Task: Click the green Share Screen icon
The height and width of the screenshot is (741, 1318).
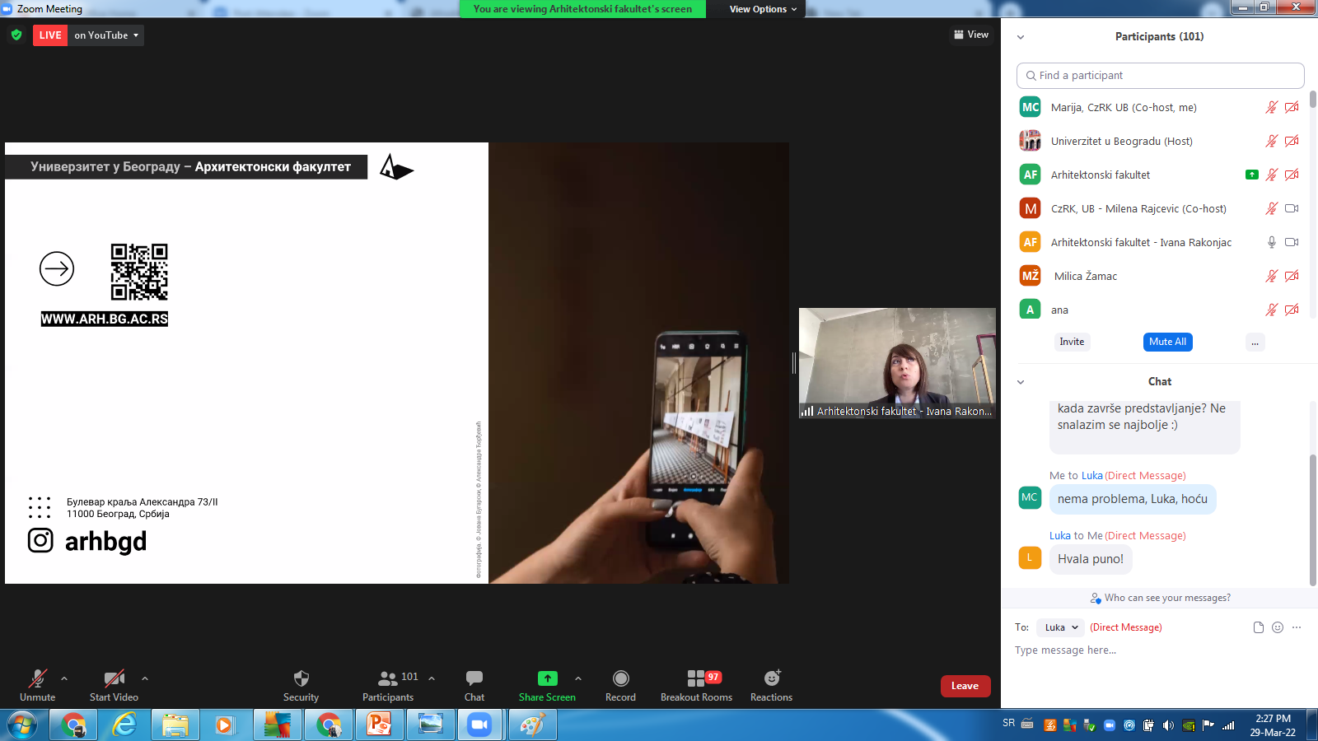Action: click(547, 678)
